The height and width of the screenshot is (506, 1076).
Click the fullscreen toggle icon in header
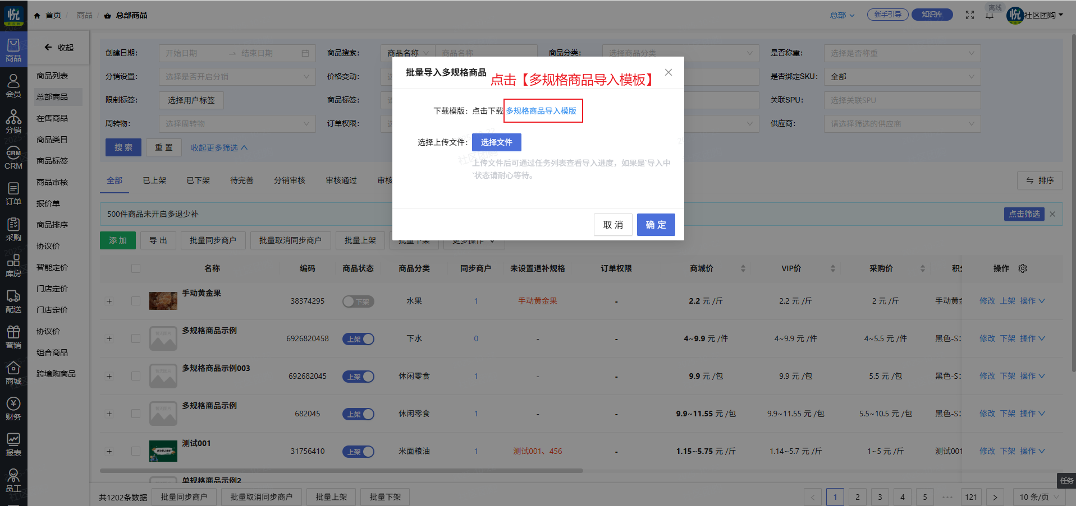pos(969,15)
